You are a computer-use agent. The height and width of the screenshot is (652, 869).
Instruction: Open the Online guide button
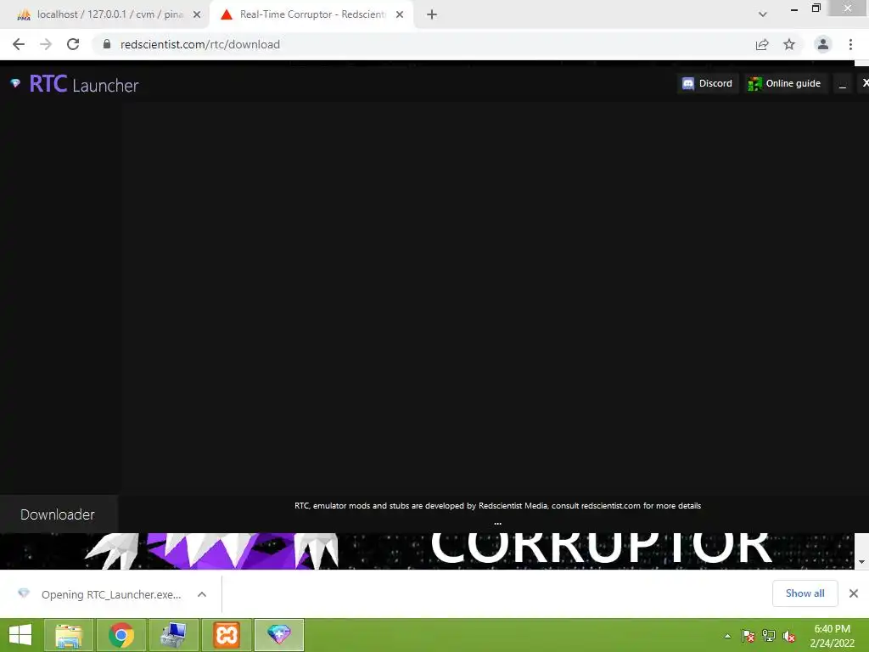click(784, 83)
